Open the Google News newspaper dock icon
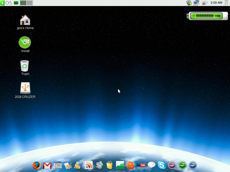 click(x=99, y=165)
